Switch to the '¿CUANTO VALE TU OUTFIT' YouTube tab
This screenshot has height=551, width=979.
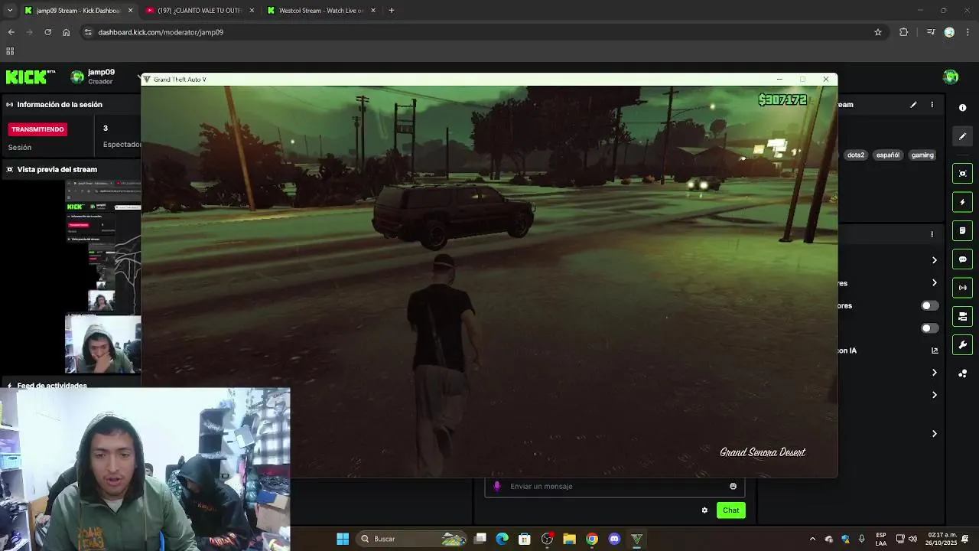point(199,11)
